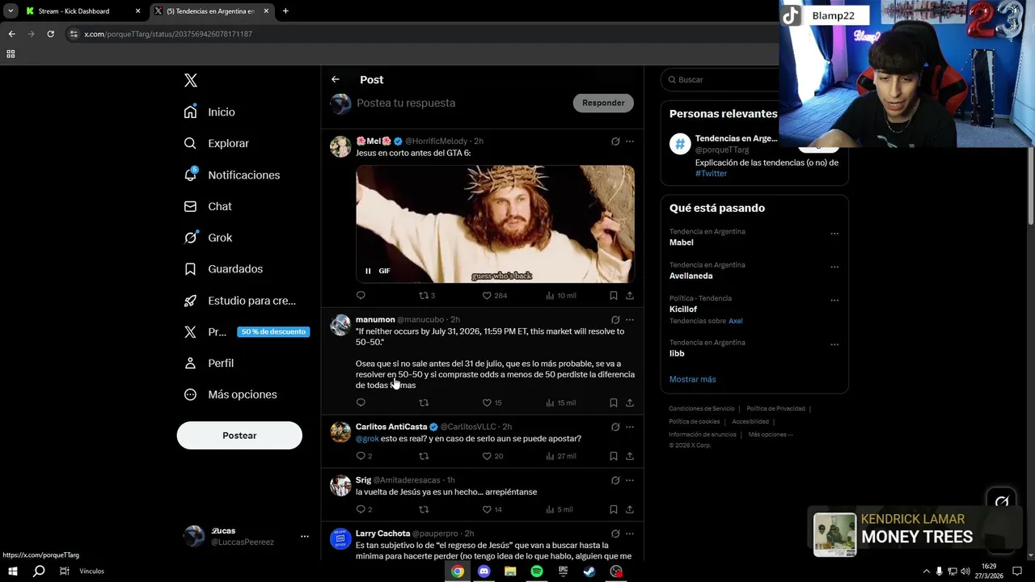Reply to Mel's GIF post

(361, 296)
